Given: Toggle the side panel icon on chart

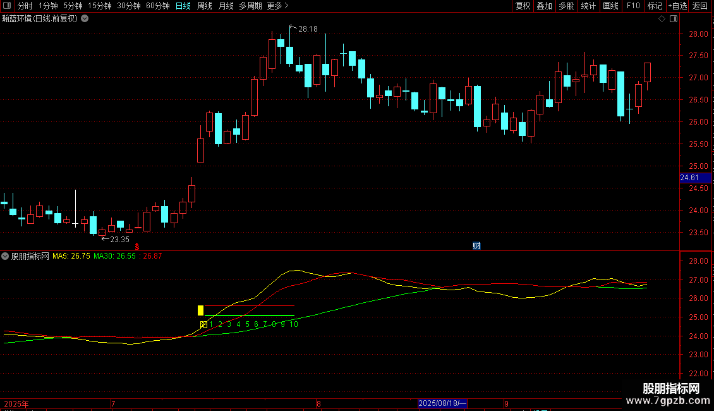Looking at the screenshot, I should [x=674, y=19].
